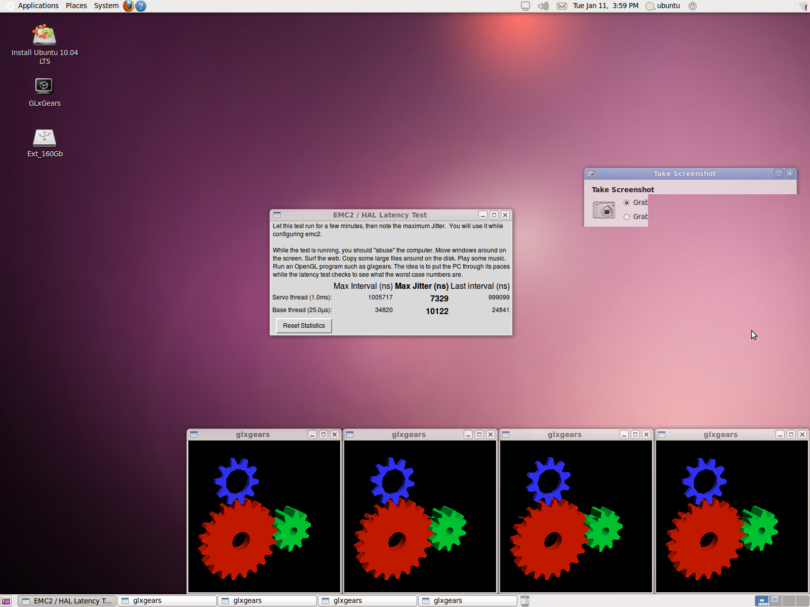This screenshot has height=607, width=810.
Task: Click the 'Servo thread (1.0ms):' label
Action: point(302,297)
